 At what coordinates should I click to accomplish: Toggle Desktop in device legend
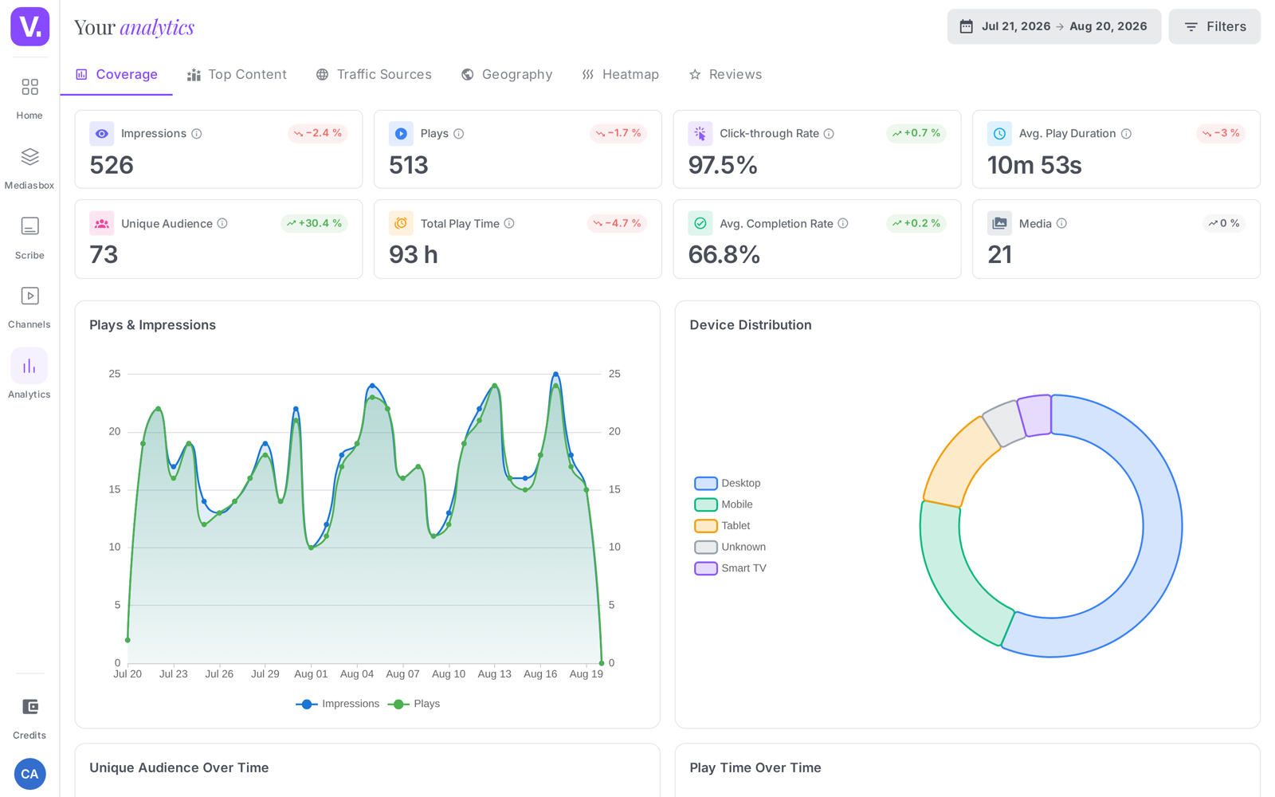pyautogui.click(x=728, y=483)
